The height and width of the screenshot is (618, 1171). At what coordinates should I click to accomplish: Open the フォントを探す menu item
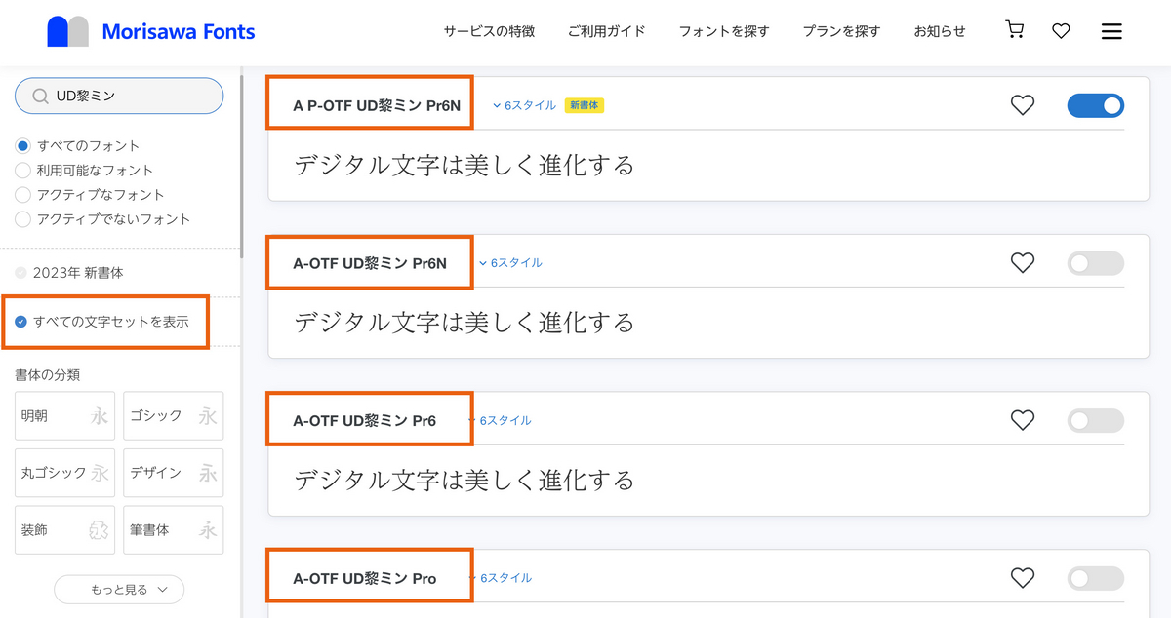(x=724, y=31)
